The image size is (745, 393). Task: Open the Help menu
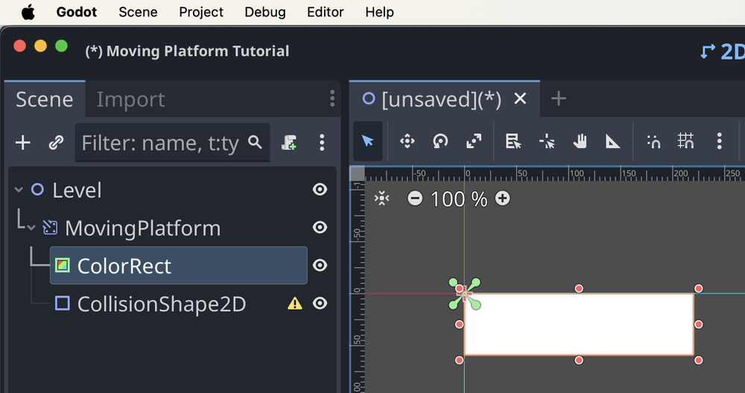pyautogui.click(x=379, y=12)
